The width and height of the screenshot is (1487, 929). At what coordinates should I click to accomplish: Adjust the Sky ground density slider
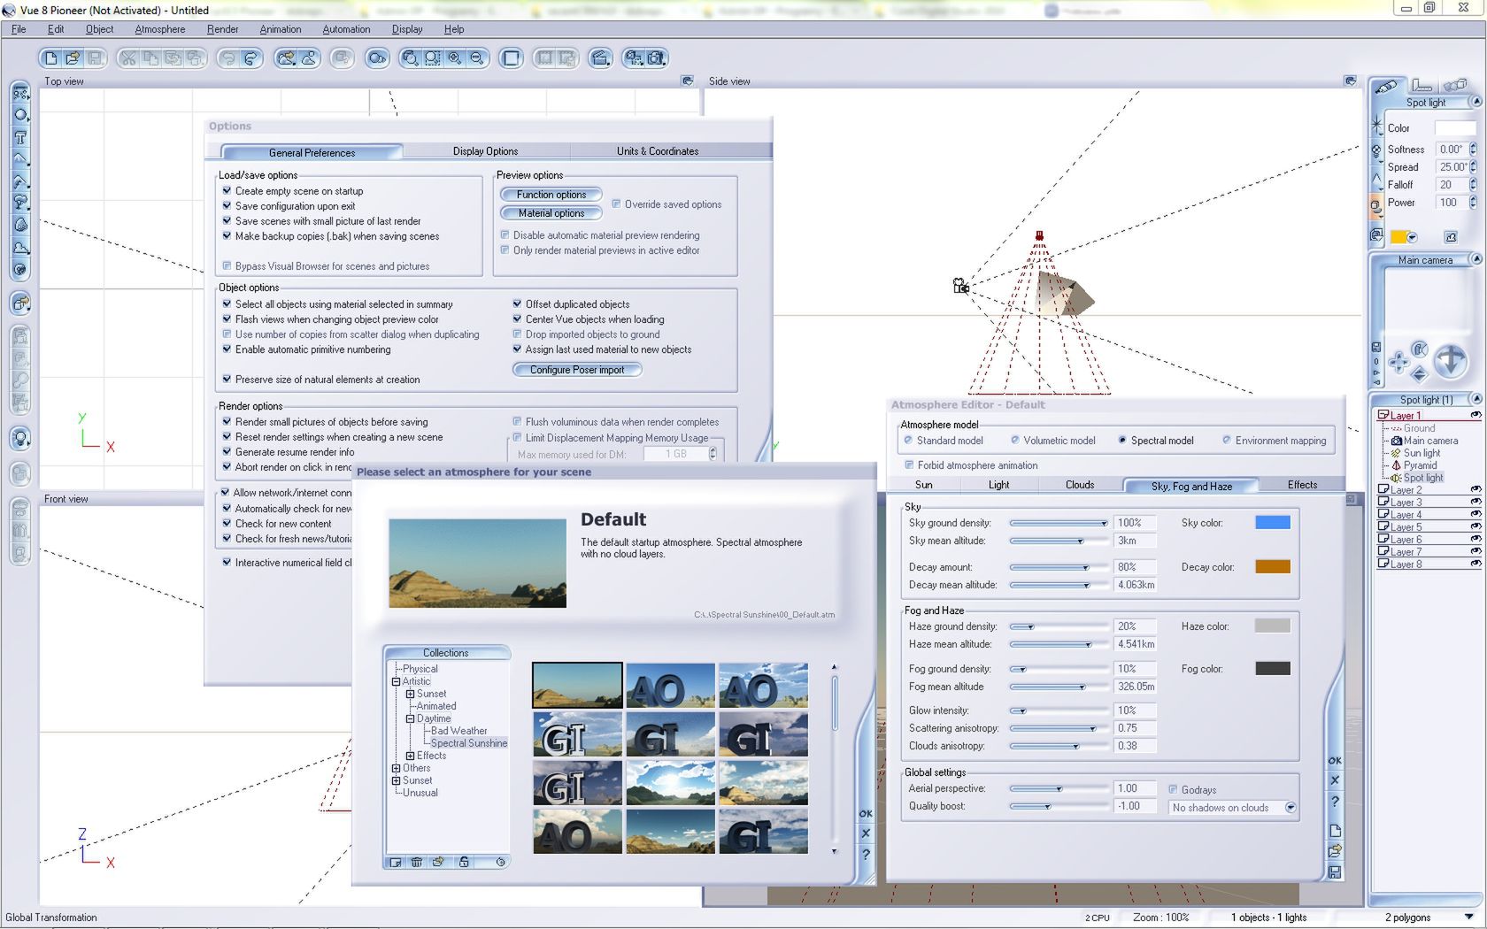pos(1059,523)
